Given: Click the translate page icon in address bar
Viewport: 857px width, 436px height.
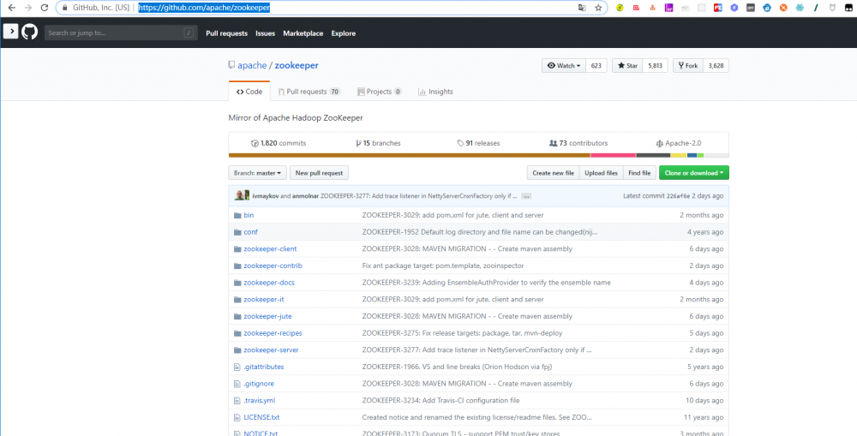Looking at the screenshot, I should click(582, 9).
